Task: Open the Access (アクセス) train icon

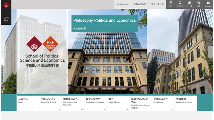Action: (x=180, y=4)
